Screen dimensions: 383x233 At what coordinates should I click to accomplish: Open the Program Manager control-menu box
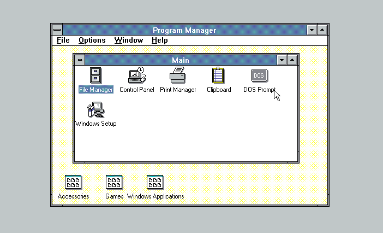pos(57,30)
